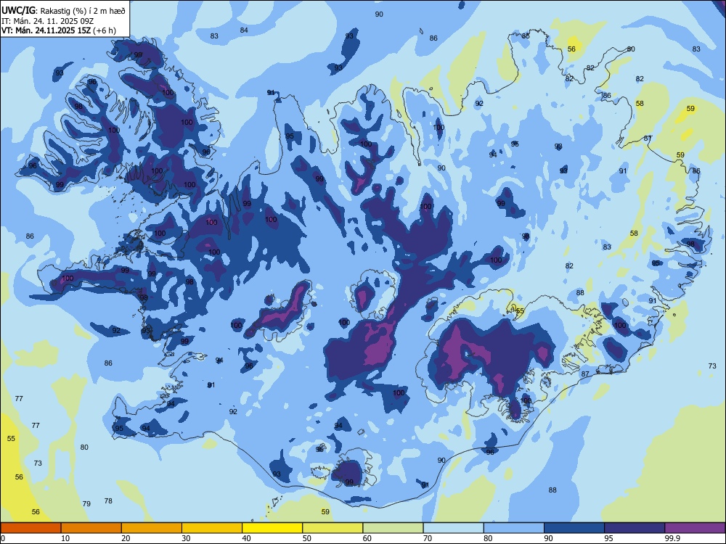Select the 50–60 pale yellow legend swatch
This screenshot has height=544, width=726.
point(333,528)
